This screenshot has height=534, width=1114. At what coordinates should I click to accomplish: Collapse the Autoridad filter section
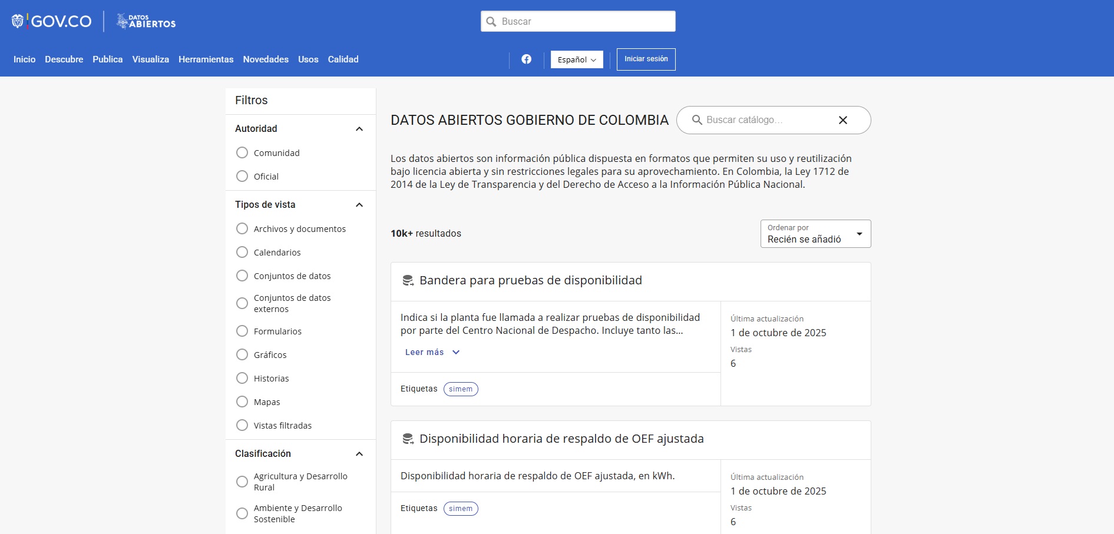(x=359, y=129)
